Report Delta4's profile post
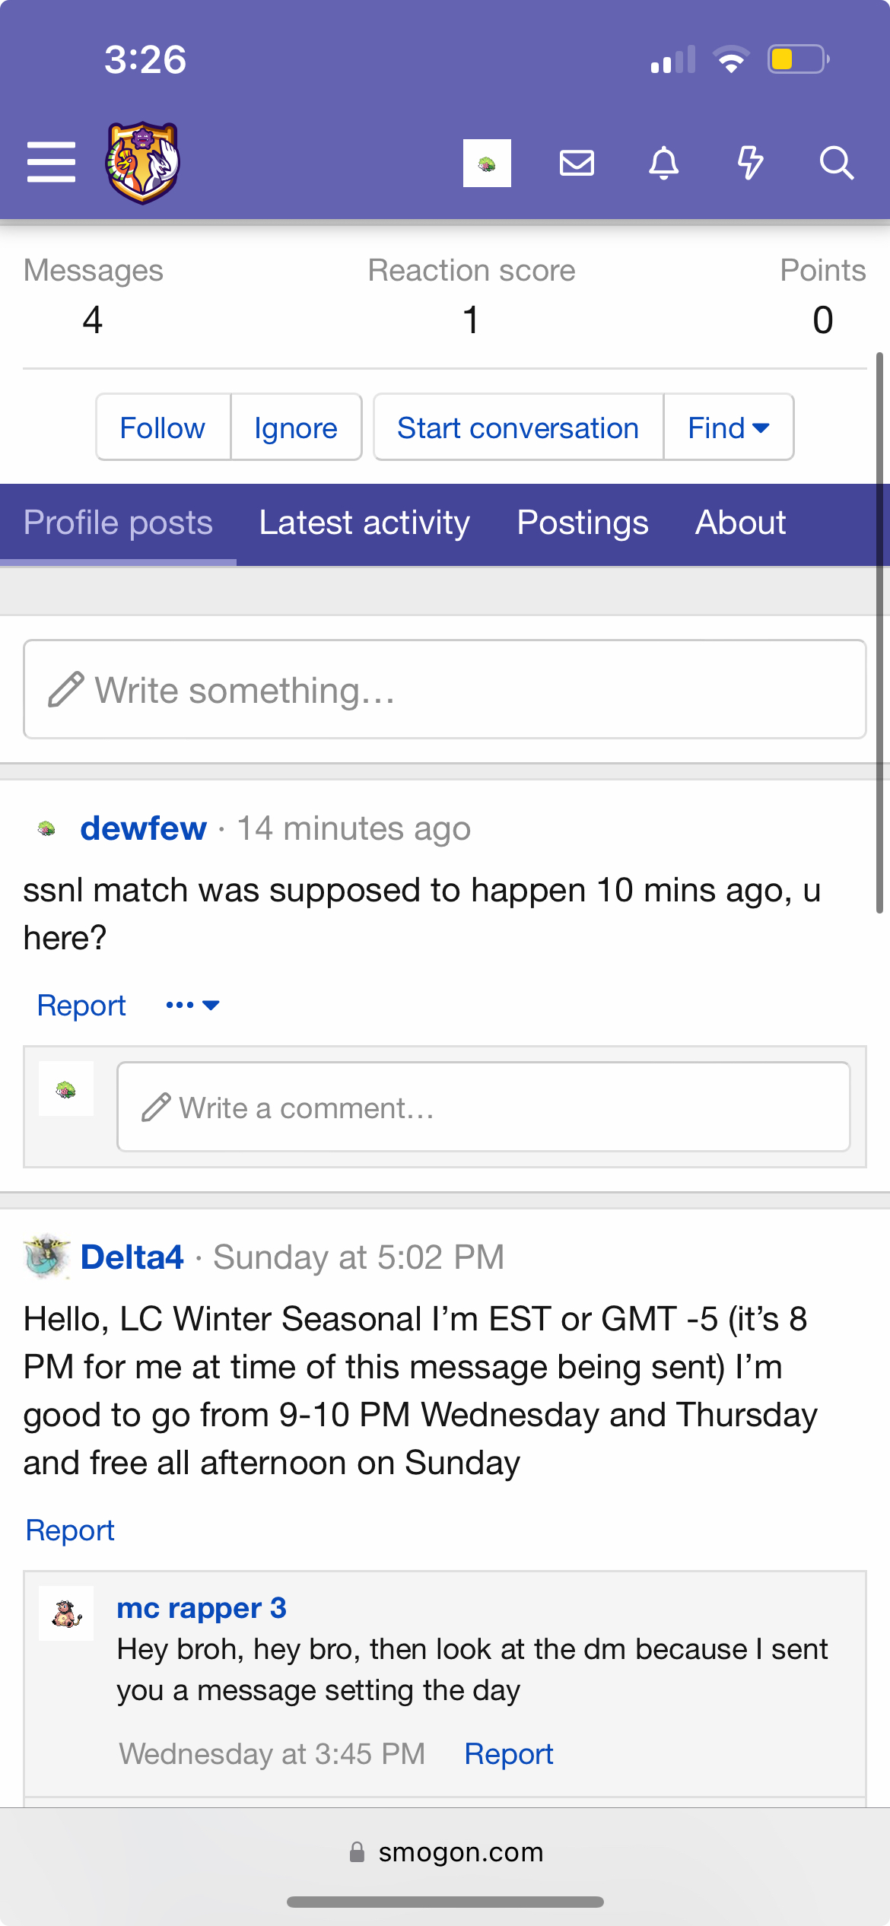Image resolution: width=890 pixels, height=1926 pixels. click(70, 1530)
